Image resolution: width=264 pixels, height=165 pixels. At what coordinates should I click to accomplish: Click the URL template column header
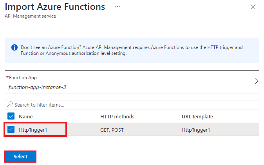click(197, 116)
